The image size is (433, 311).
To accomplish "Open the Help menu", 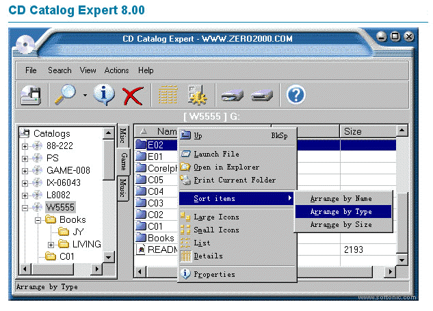I will [x=146, y=70].
